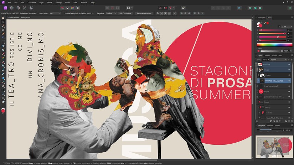Image resolution: width=294 pixels, height=165 pixels.
Task: Click the lock icon beside CMYK dropdown
Action: 279,27
